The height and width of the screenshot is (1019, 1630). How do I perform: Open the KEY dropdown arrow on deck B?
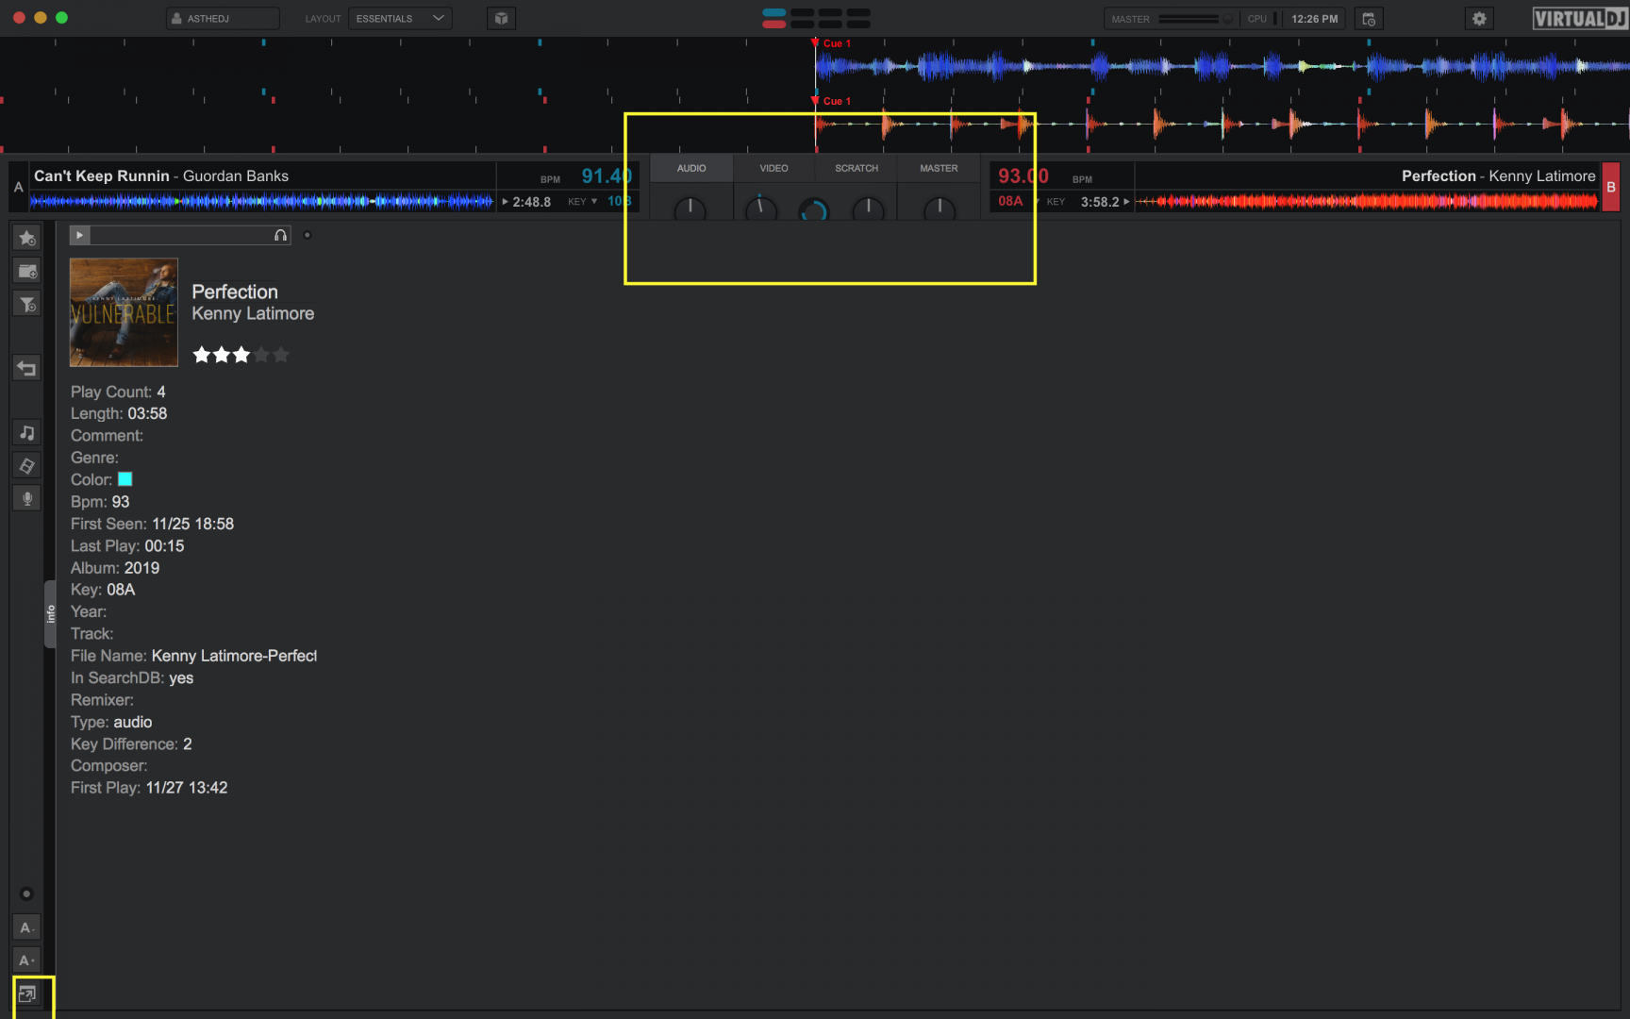[x=1038, y=201]
